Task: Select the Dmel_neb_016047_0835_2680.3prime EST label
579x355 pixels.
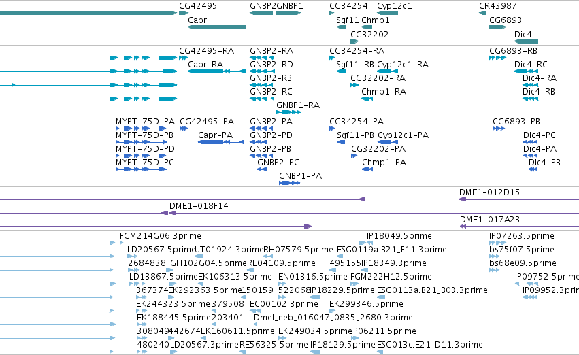Action: [x=333, y=318]
